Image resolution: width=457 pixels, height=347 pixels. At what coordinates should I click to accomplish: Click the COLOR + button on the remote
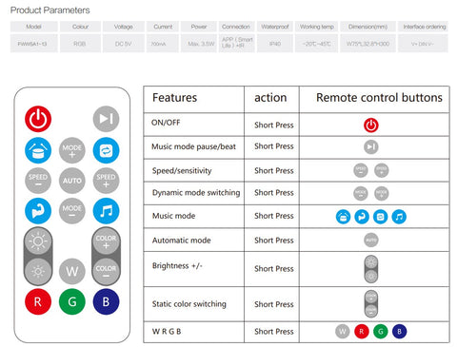pos(106,241)
